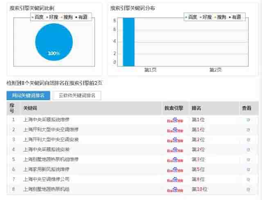Screen dimensions: 262x200
Task: Open view icon in row 8
Action: pyautogui.click(x=248, y=189)
